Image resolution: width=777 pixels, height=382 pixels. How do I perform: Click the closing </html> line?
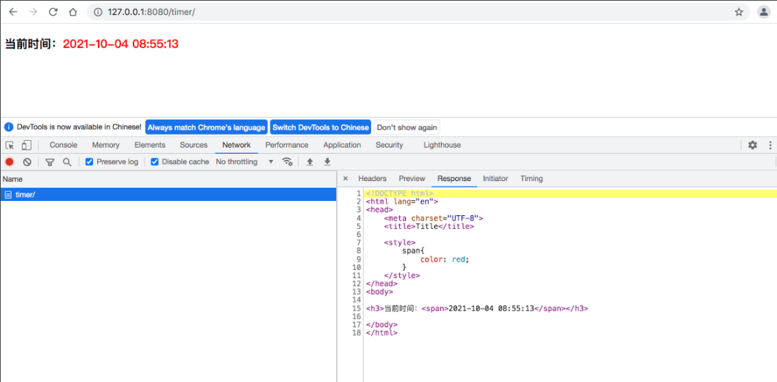click(381, 333)
